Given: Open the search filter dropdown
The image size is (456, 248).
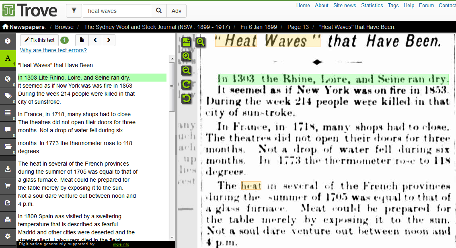Looking at the screenshot, I should coord(74,11).
